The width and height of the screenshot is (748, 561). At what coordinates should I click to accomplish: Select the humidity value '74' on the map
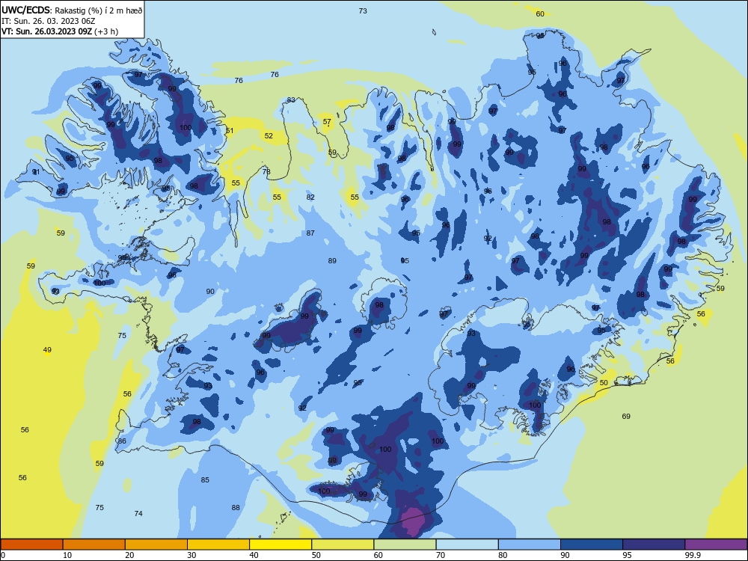138,514
